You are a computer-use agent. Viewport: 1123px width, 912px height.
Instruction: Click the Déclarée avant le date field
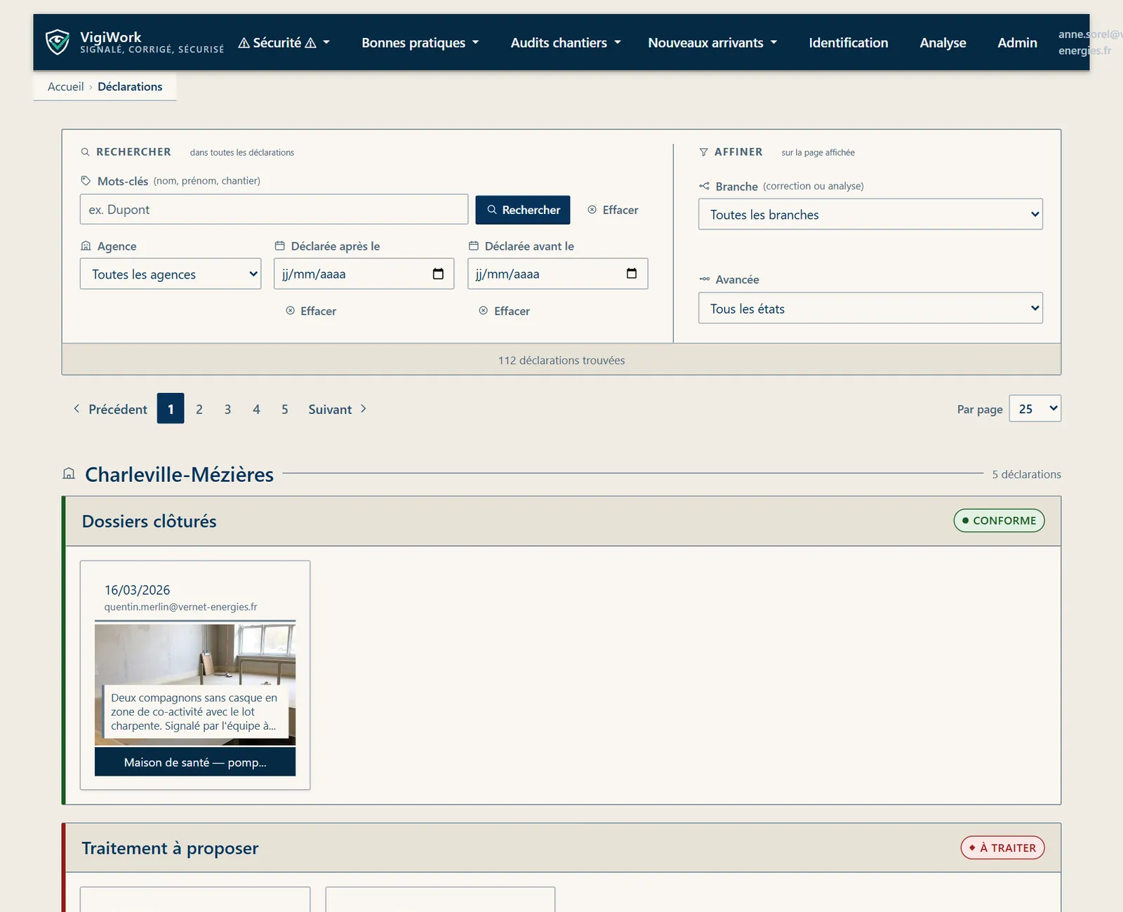(x=557, y=274)
